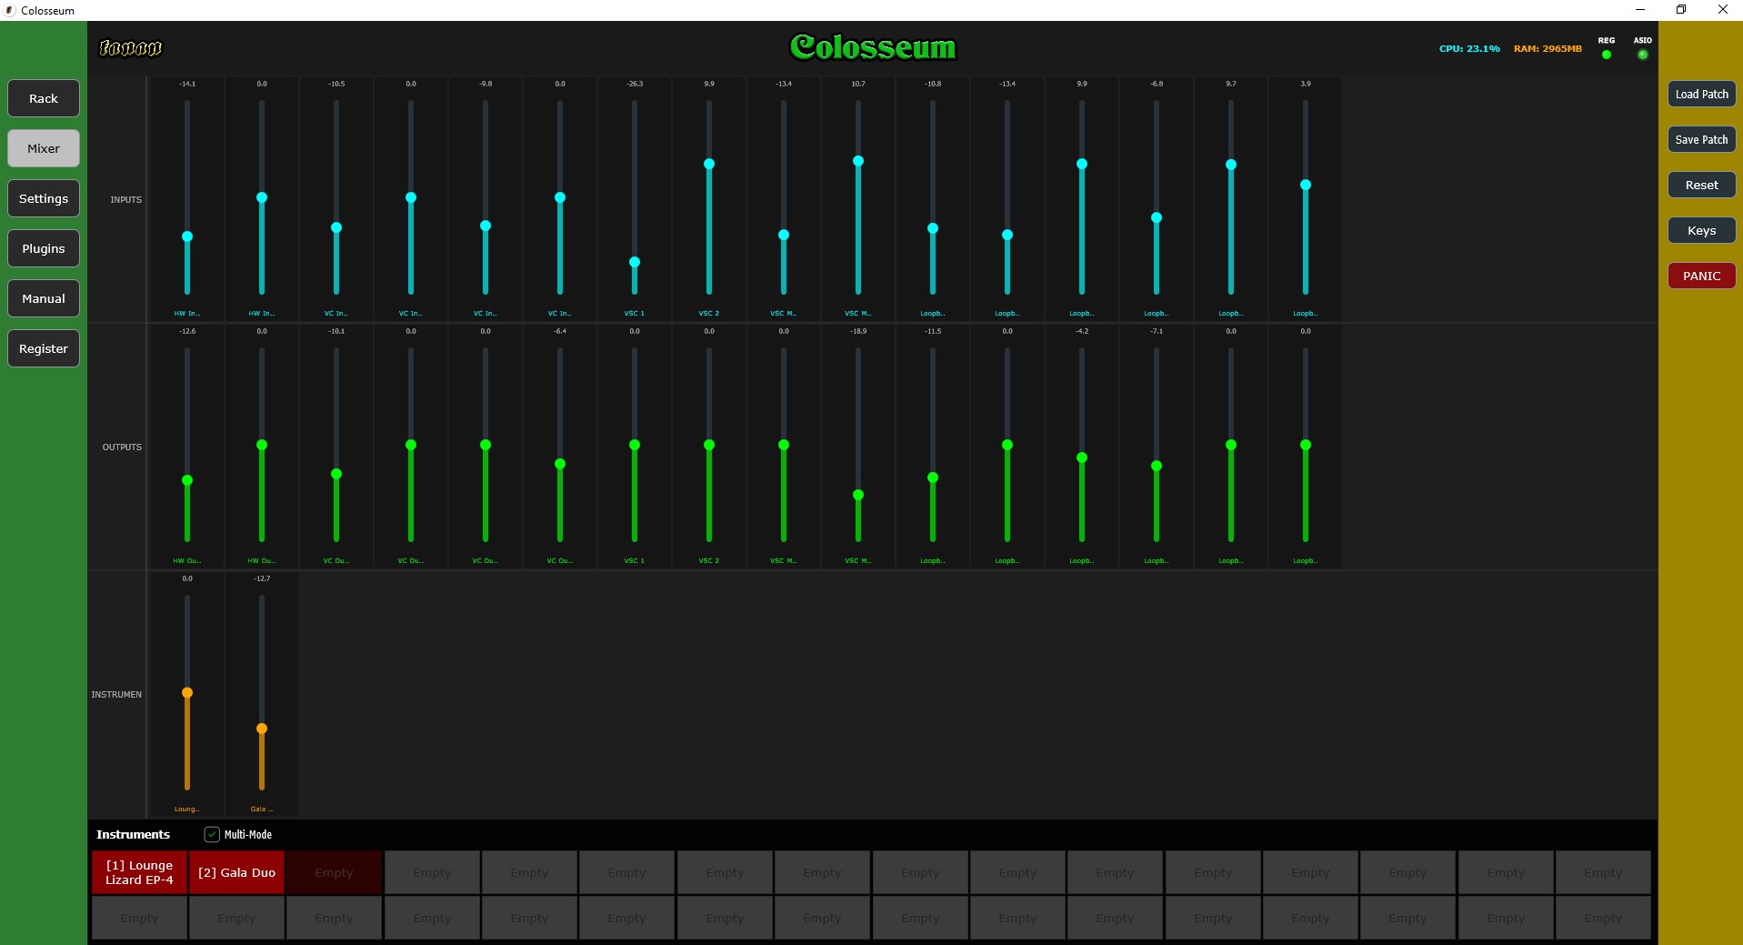
Task: Click the Loopback input fader handle at -10.8
Action: point(933,228)
